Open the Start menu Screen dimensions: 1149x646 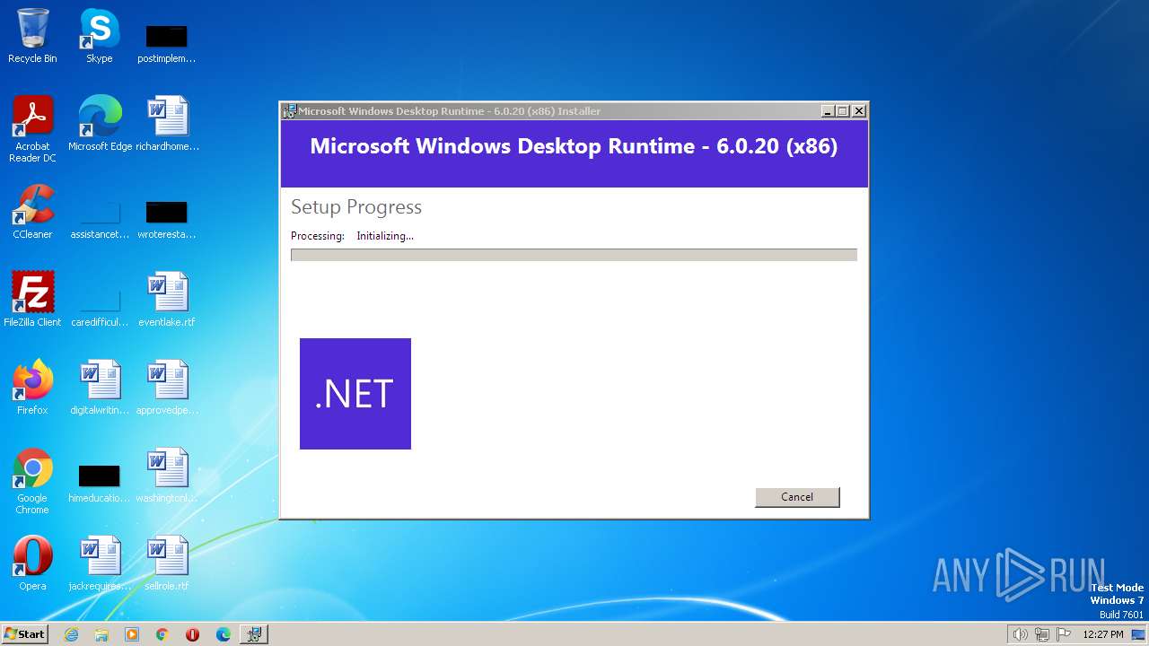24,634
